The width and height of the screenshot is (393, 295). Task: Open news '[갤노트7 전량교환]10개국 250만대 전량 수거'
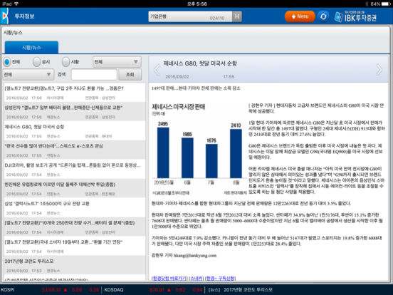[75, 227]
